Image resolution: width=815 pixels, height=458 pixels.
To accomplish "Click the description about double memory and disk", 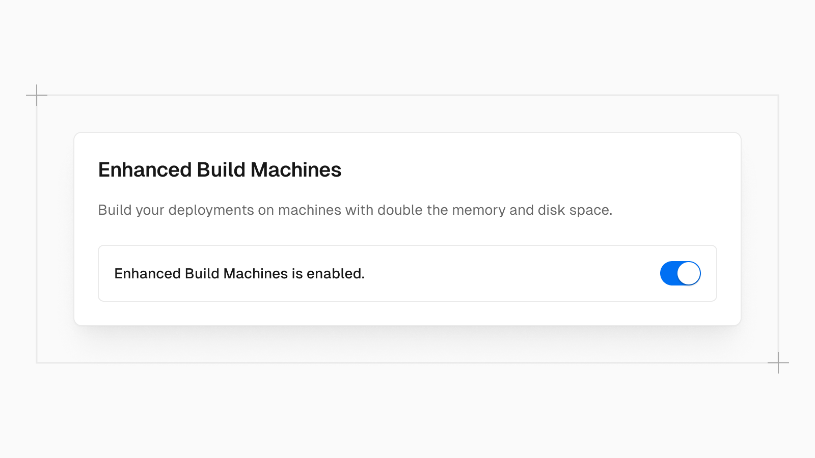I will [356, 210].
